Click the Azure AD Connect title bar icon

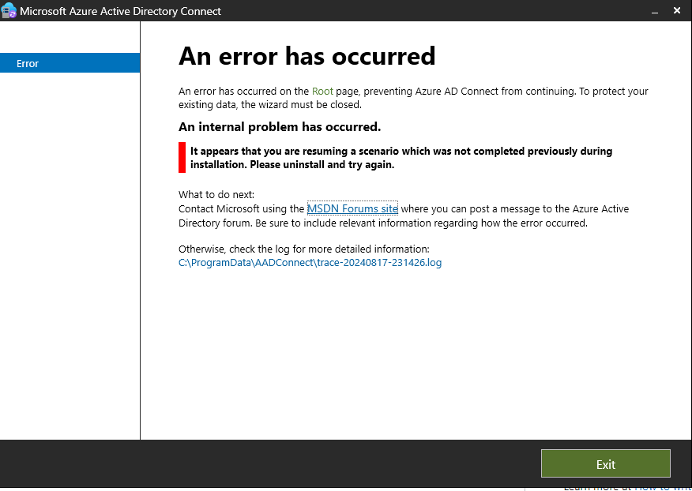(x=9, y=10)
